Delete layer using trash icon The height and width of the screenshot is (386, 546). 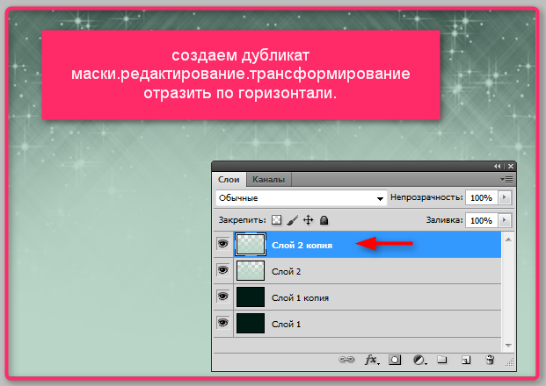click(490, 360)
